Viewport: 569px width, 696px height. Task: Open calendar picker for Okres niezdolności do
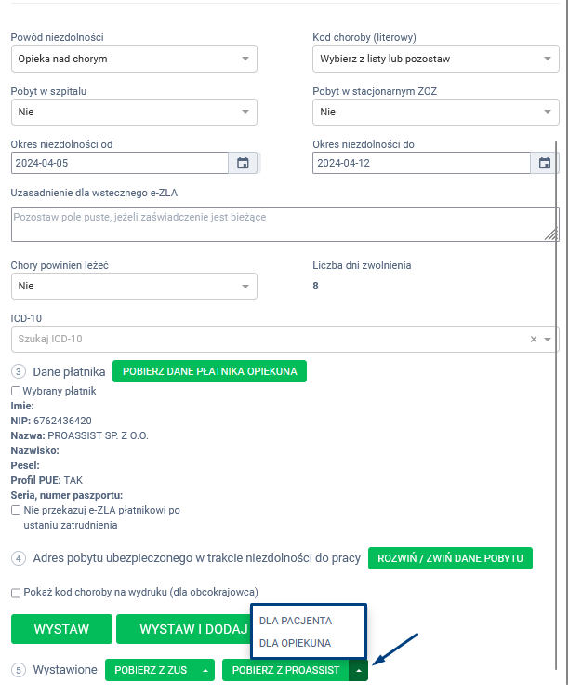545,163
